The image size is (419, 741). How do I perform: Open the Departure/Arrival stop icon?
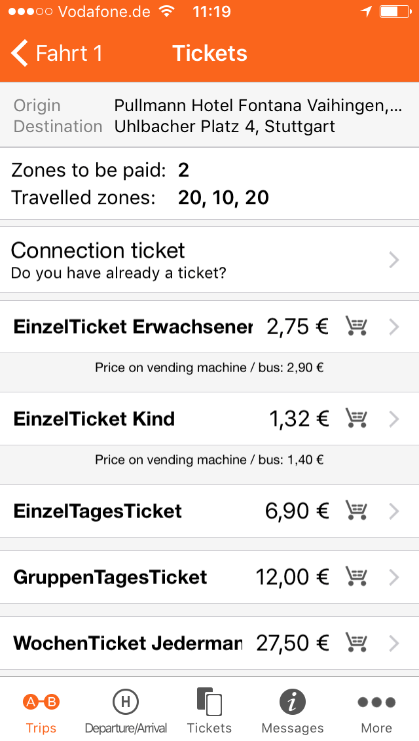pos(125,702)
